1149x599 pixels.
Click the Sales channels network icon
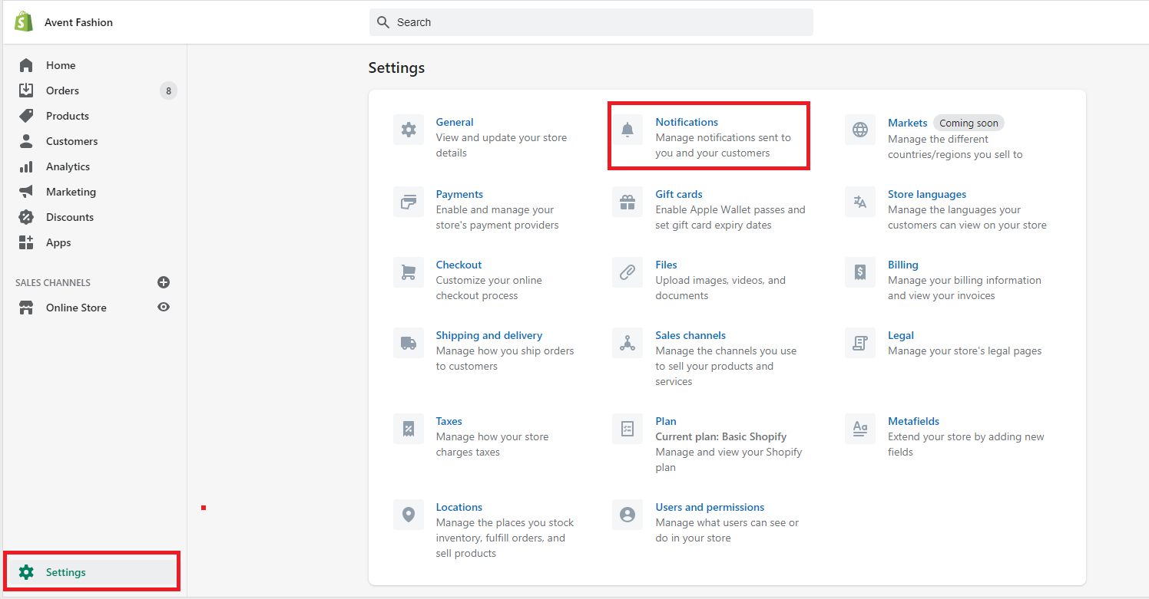tap(627, 343)
